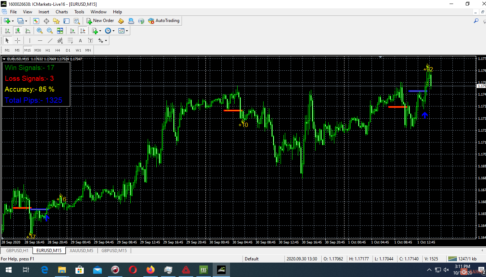486x277 pixels.
Task: Open File Explorer from the taskbar
Action: [62, 269]
